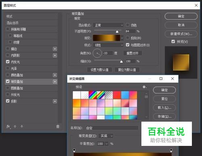Image resolution: width=202 pixels, height=156 pixels.
Task: Select the 外发光 effect row label
Action: click(15, 95)
